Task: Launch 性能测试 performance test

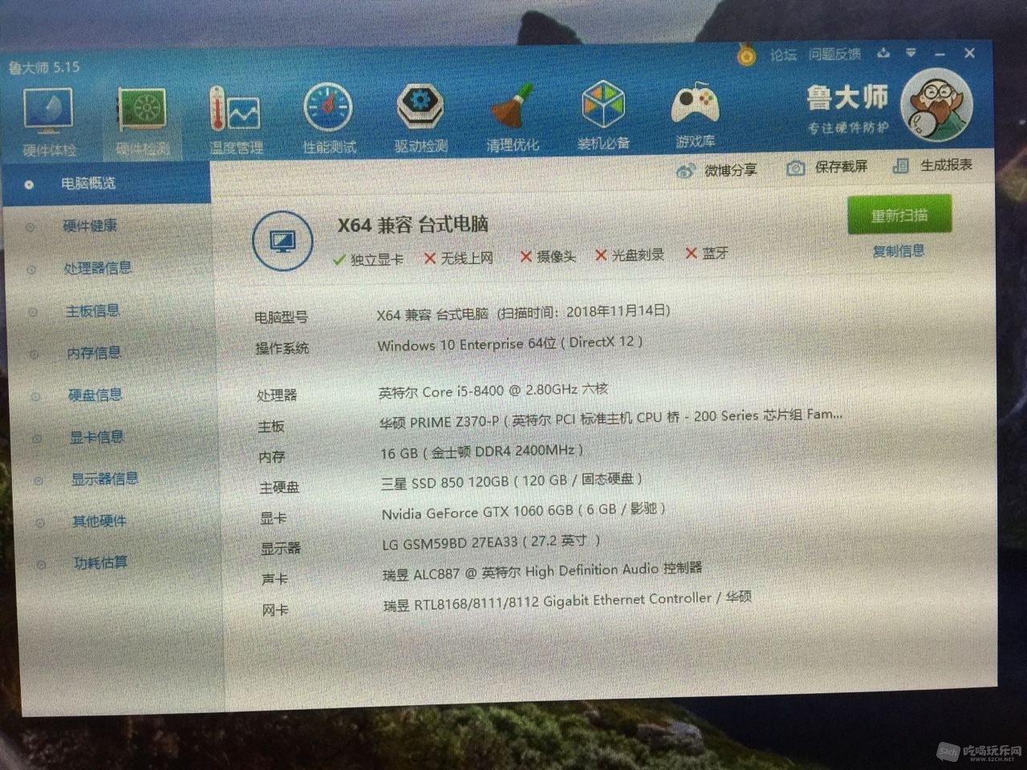Action: (x=328, y=117)
